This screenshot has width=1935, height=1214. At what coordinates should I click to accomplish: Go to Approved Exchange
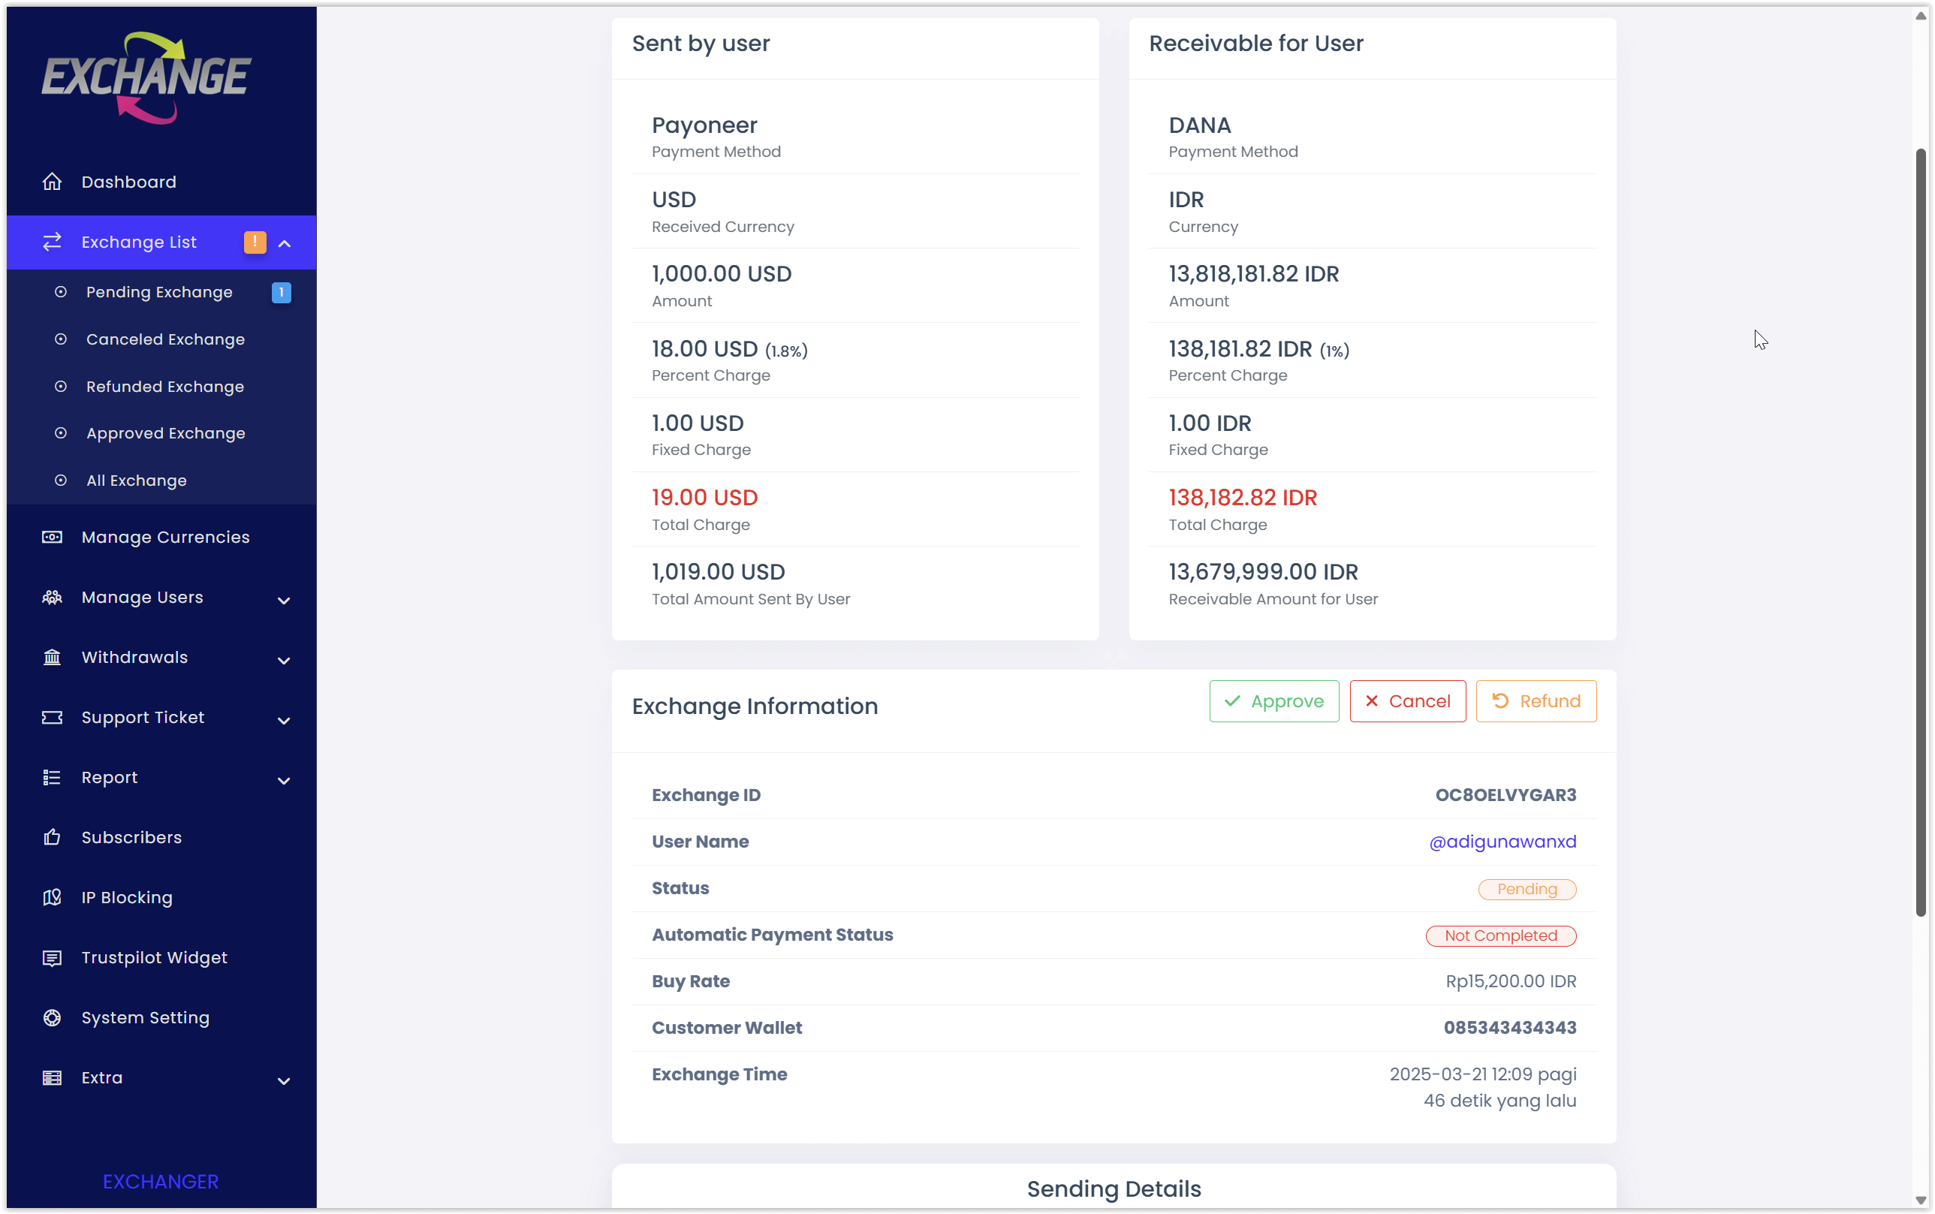(165, 434)
